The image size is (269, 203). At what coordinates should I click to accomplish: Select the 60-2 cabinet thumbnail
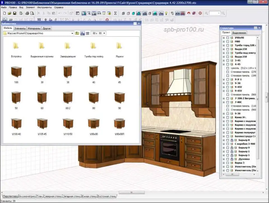point(68,101)
